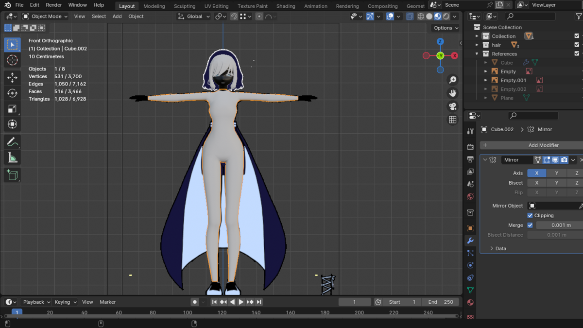Switch to orthographic/perspective grid icon
This screenshot has width=583, height=328.
click(452, 120)
